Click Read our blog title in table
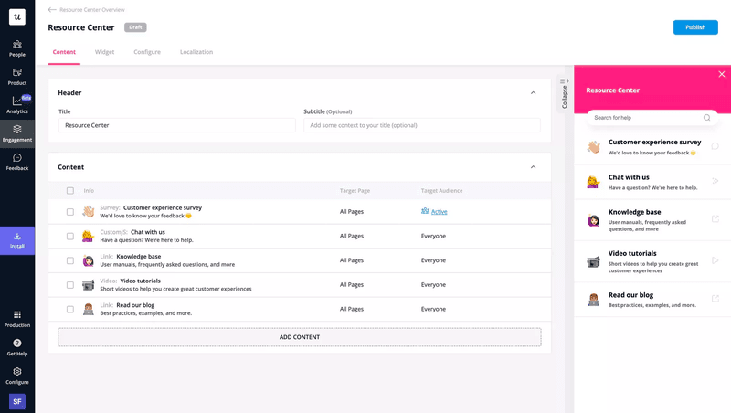This screenshot has width=731, height=413. click(135, 305)
